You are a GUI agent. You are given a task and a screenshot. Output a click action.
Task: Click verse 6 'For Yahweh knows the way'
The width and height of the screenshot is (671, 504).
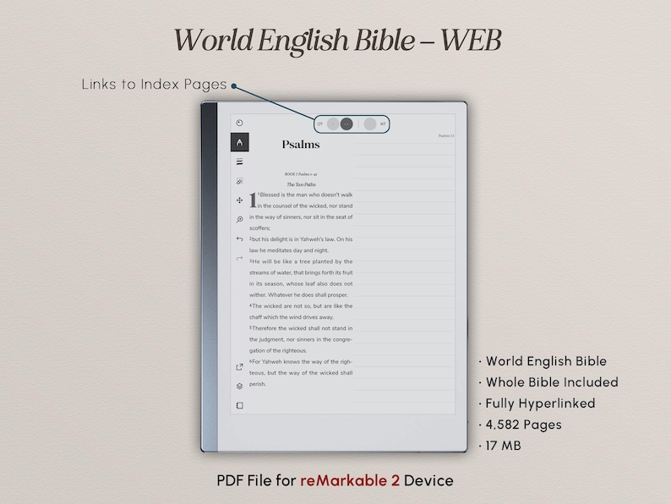pyautogui.click(x=301, y=362)
